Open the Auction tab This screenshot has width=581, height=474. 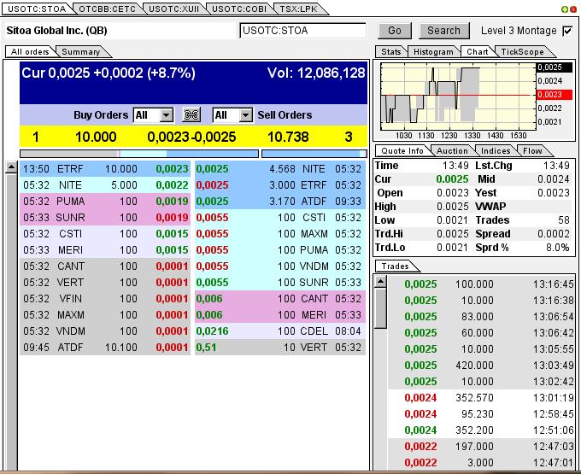pyautogui.click(x=452, y=151)
